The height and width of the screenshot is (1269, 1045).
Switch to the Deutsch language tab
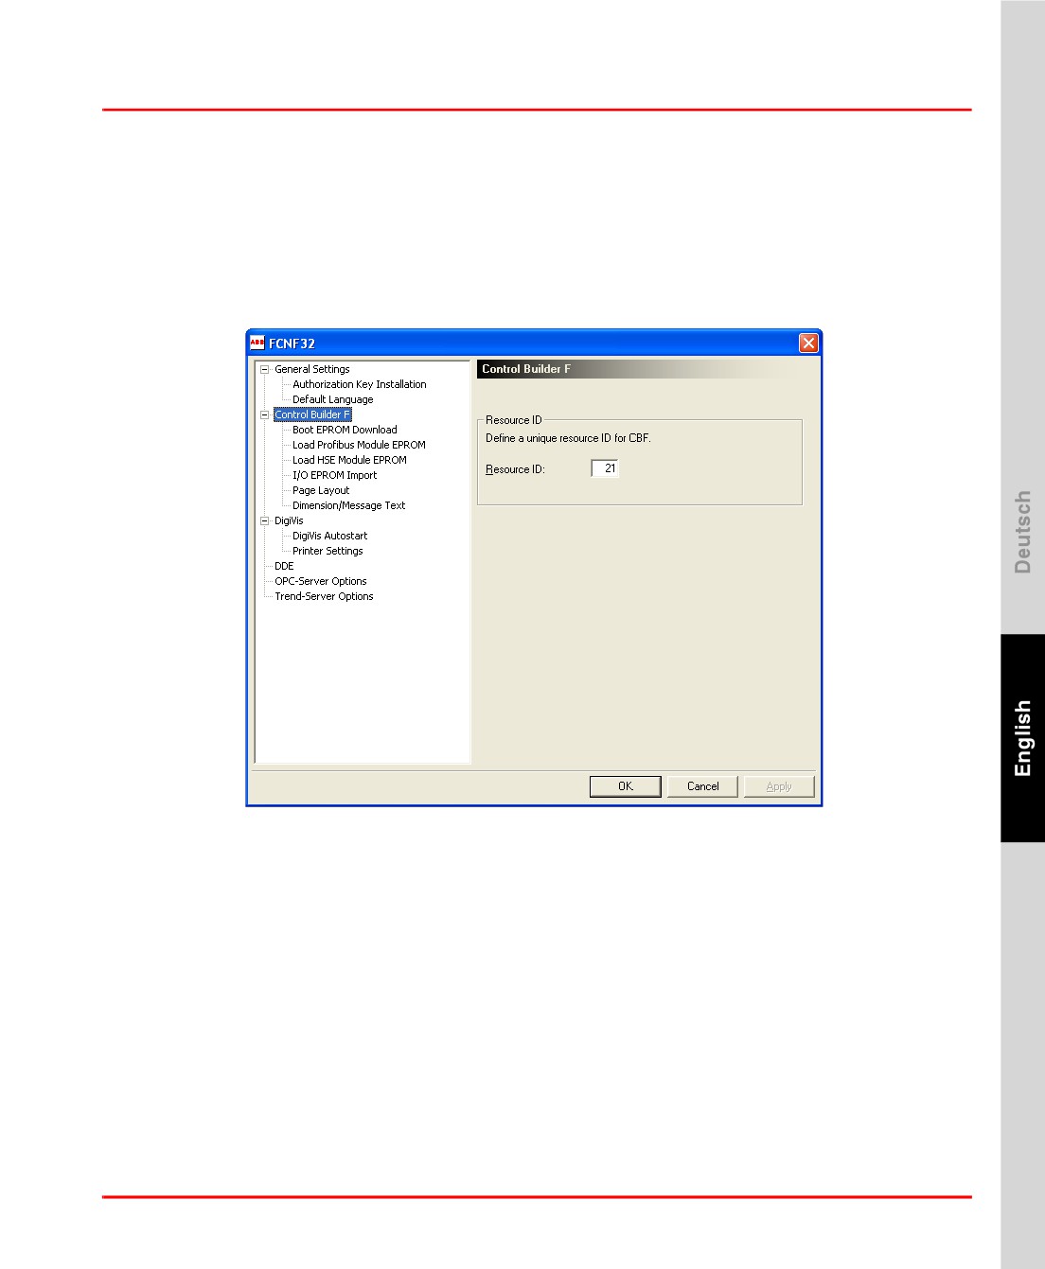pos(1022,532)
